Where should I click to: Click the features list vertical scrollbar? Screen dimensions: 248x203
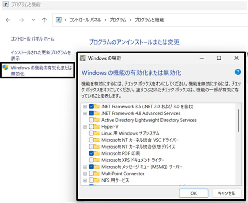point(239,144)
